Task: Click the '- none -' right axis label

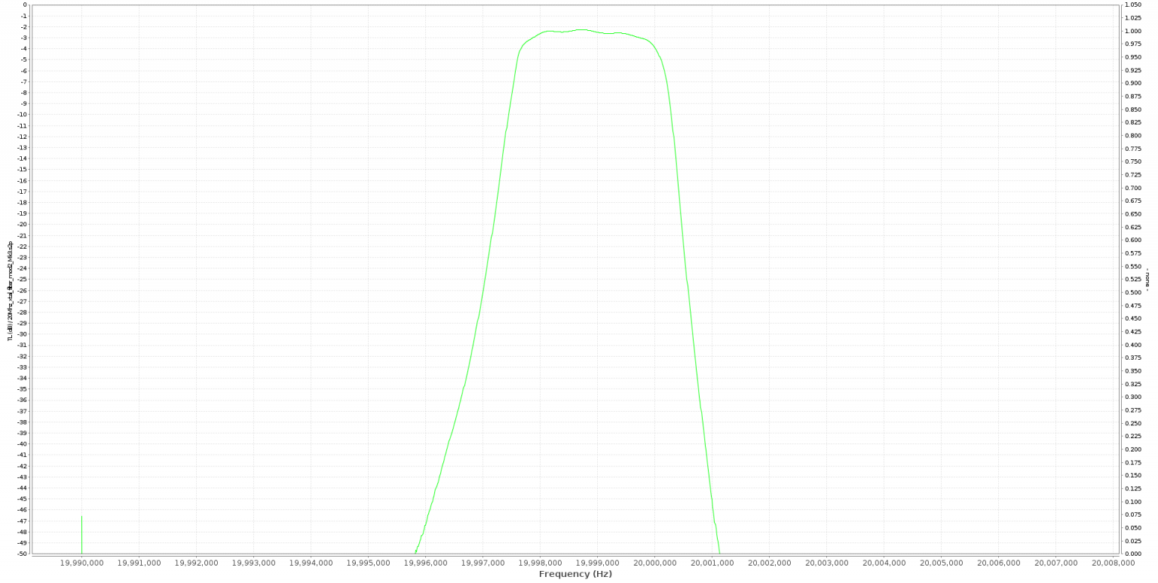Action: pos(1148,279)
